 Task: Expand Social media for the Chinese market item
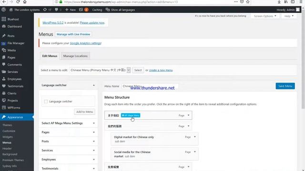click(195, 152)
